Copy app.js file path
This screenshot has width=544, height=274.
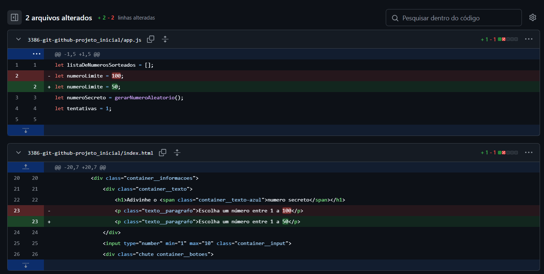click(151, 40)
